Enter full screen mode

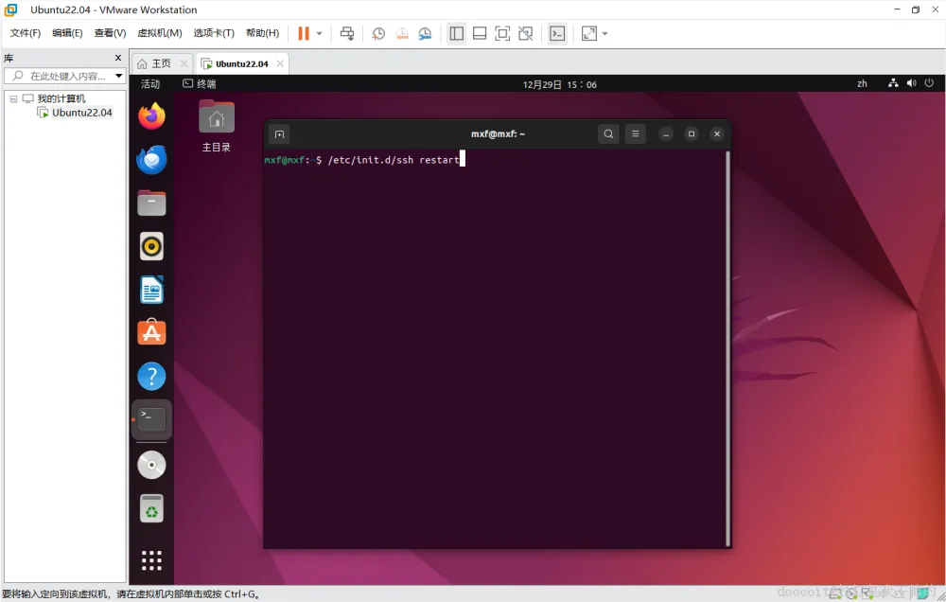(x=502, y=34)
